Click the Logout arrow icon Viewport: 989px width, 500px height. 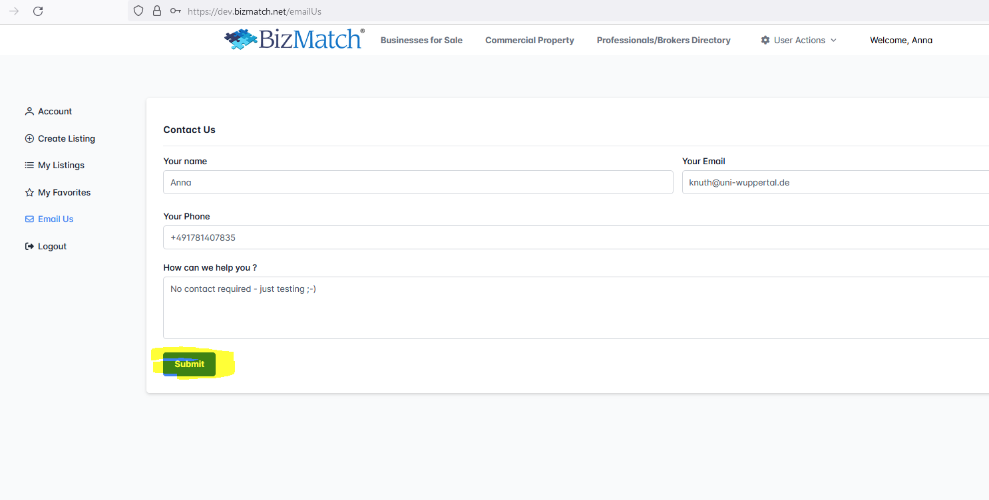tap(29, 247)
